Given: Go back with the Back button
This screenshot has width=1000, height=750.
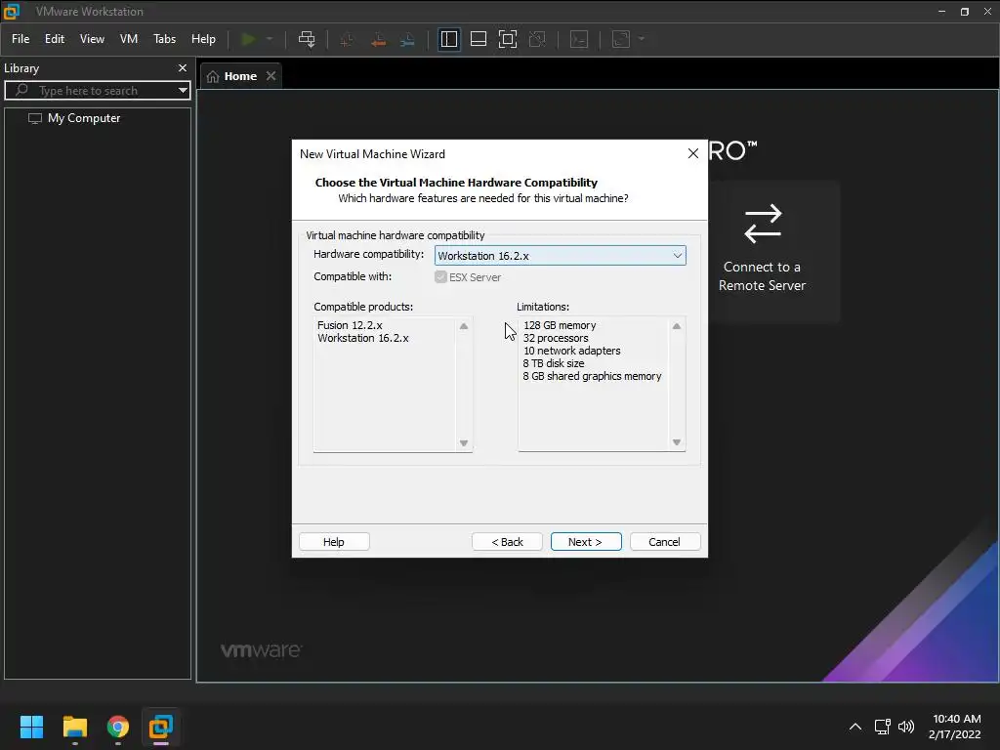Looking at the screenshot, I should click(x=507, y=541).
